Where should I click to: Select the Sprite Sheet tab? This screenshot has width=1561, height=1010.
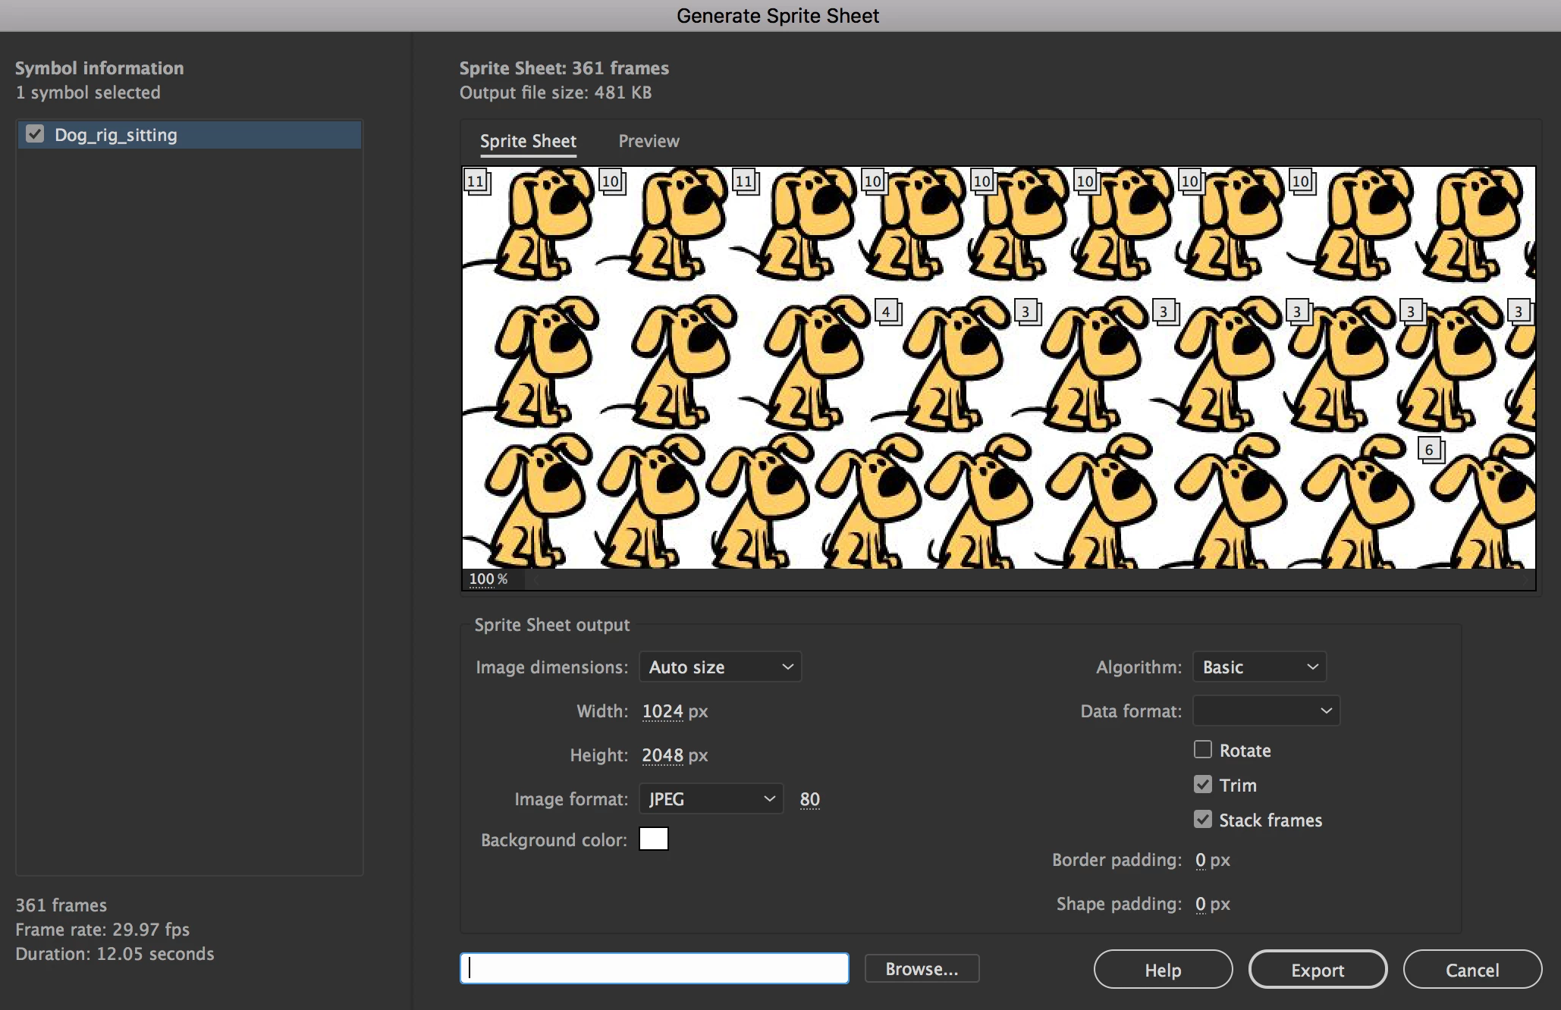(x=528, y=141)
